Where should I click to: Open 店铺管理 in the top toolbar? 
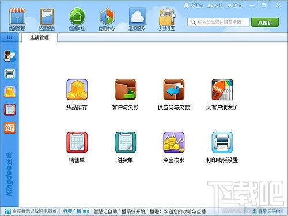(17, 19)
